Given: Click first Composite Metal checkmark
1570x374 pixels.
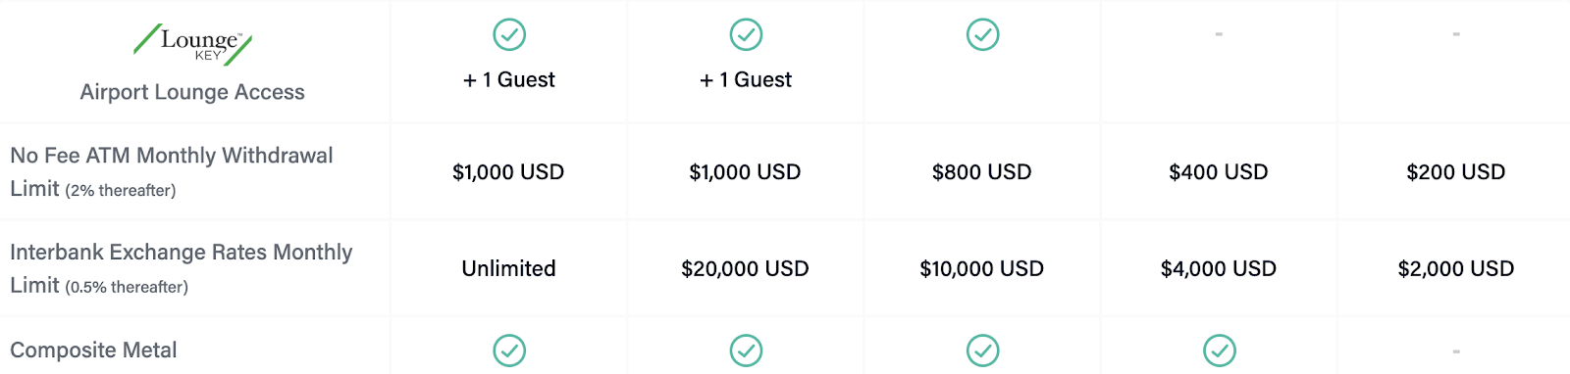Looking at the screenshot, I should (x=508, y=351).
